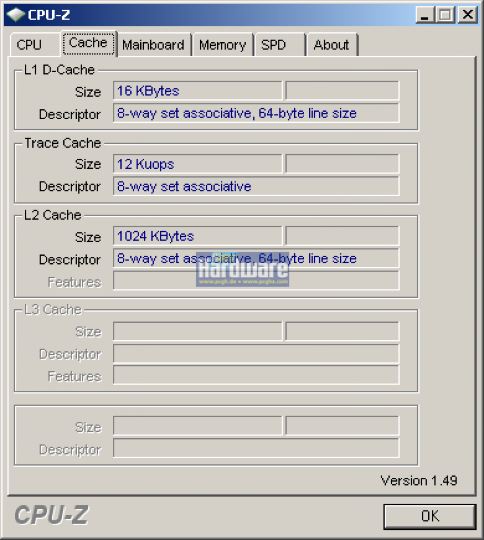Image resolution: width=484 pixels, height=540 pixels.
Task: Click the Trace Cache descriptor '8-way set associative'
Action: (x=256, y=186)
